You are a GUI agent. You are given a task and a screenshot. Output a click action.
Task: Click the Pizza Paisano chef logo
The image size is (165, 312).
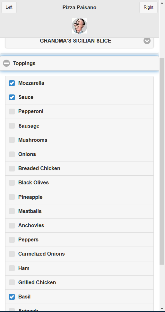(x=79, y=26)
